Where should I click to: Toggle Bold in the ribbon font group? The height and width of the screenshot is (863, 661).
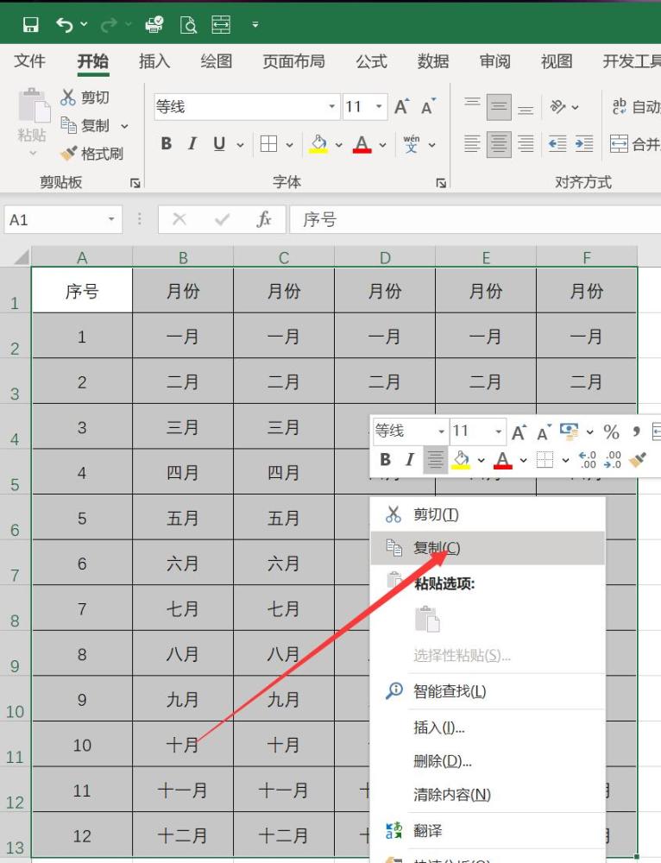click(x=167, y=144)
